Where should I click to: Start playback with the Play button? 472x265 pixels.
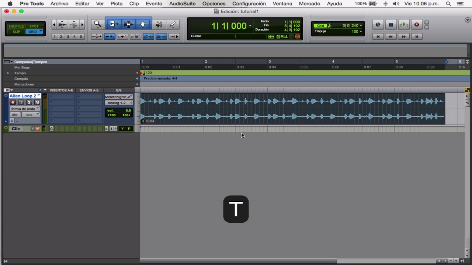[x=404, y=25]
